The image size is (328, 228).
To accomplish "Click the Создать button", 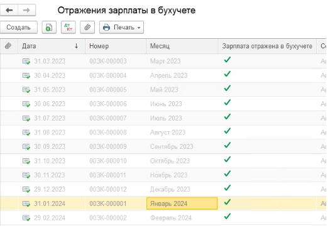I will coord(19,27).
